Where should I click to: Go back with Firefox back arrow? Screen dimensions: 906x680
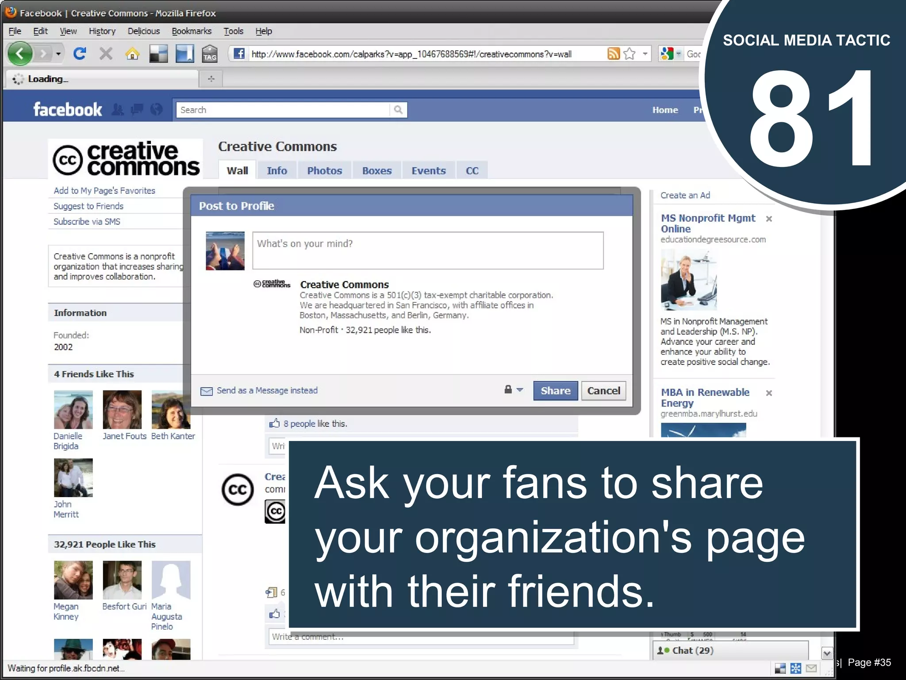[x=20, y=54]
